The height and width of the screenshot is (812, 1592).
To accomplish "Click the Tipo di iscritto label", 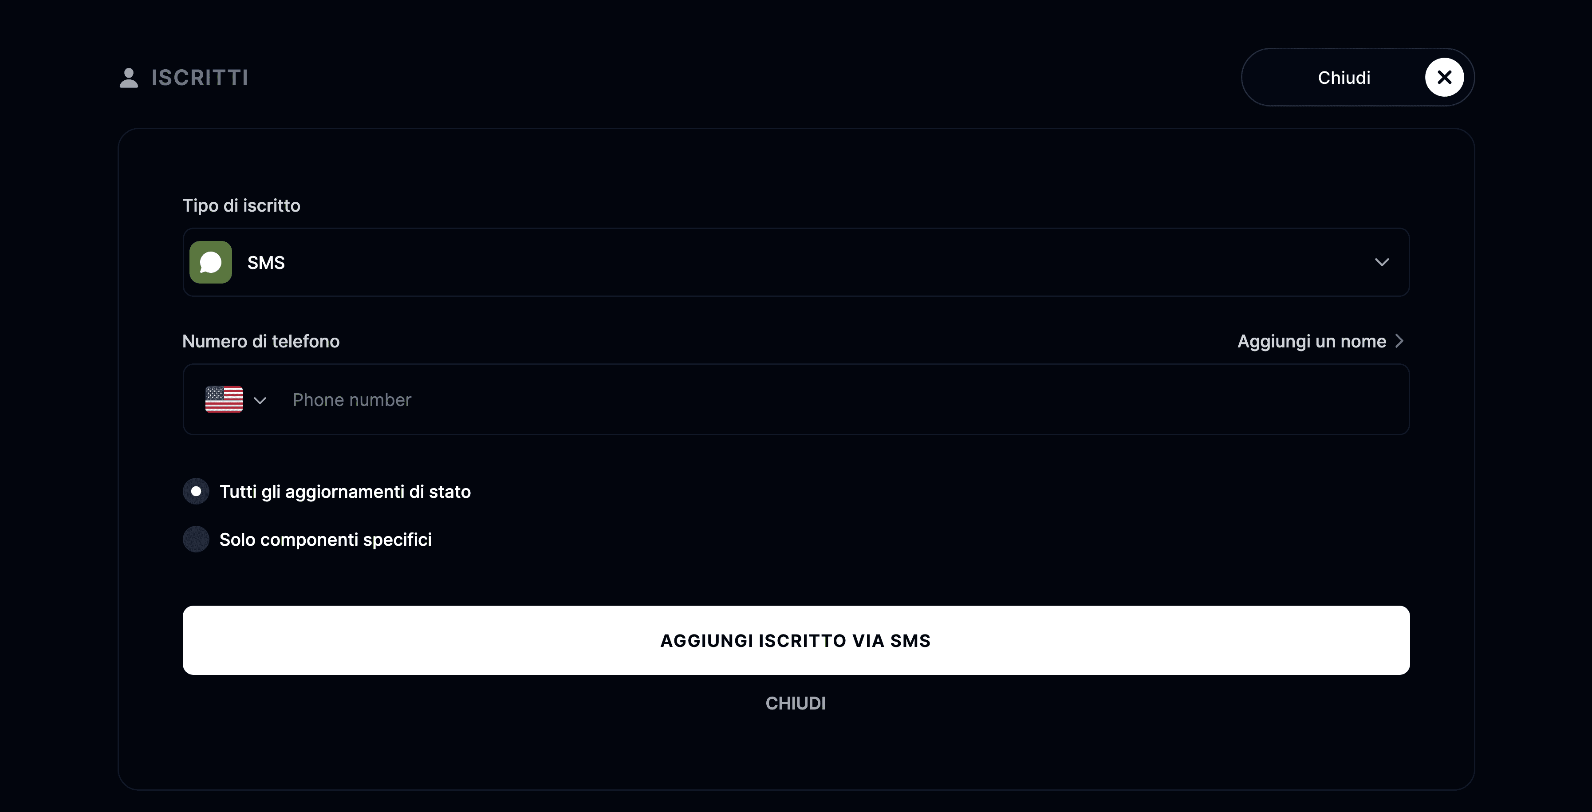I will point(241,205).
